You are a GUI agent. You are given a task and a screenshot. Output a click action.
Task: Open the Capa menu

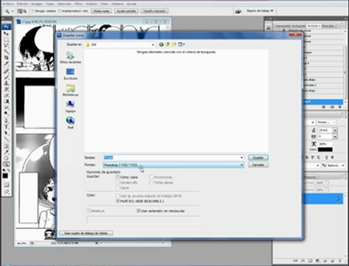[x=50, y=4]
